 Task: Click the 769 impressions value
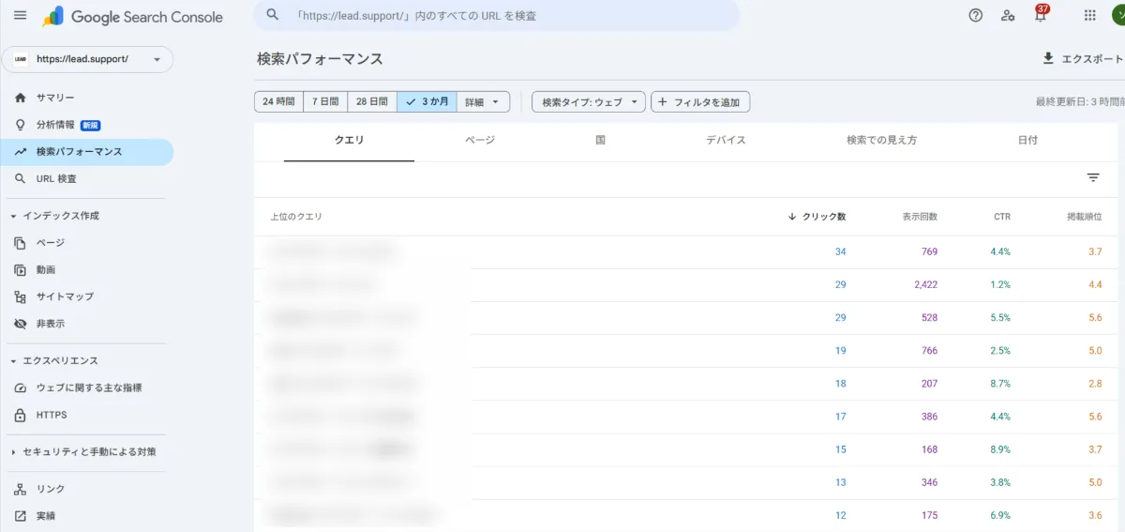click(x=929, y=251)
